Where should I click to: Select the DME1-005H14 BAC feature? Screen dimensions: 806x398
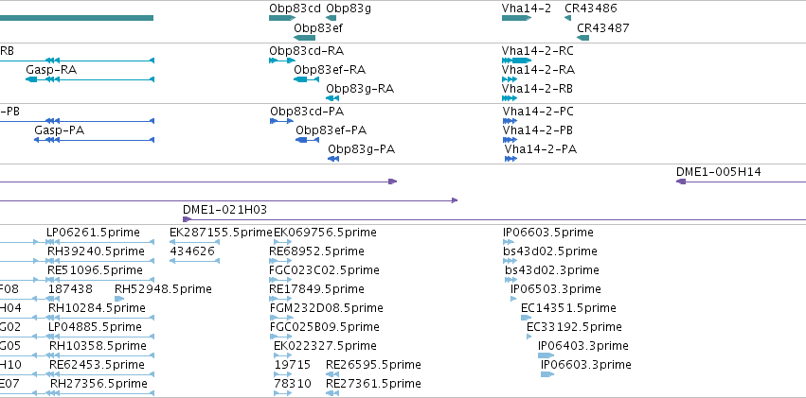[741, 182]
